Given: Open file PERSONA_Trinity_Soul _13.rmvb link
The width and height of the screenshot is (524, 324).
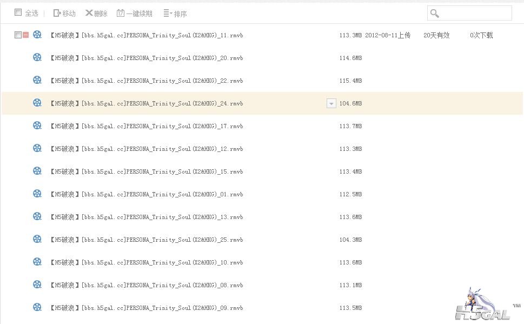Looking at the screenshot, I should coord(146,217).
